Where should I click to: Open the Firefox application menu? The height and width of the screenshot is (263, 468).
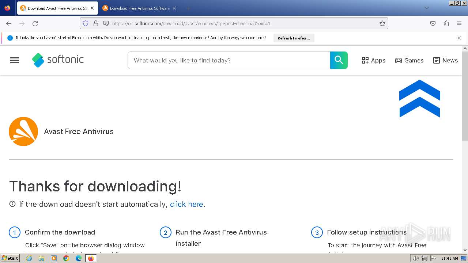pos(459,23)
